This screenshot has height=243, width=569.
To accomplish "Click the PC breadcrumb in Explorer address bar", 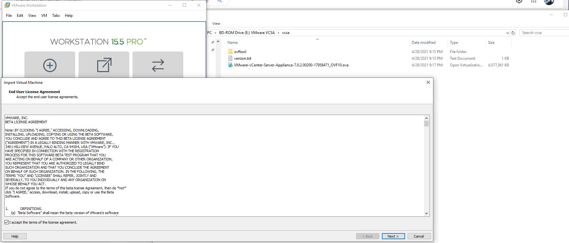I will (209, 33).
